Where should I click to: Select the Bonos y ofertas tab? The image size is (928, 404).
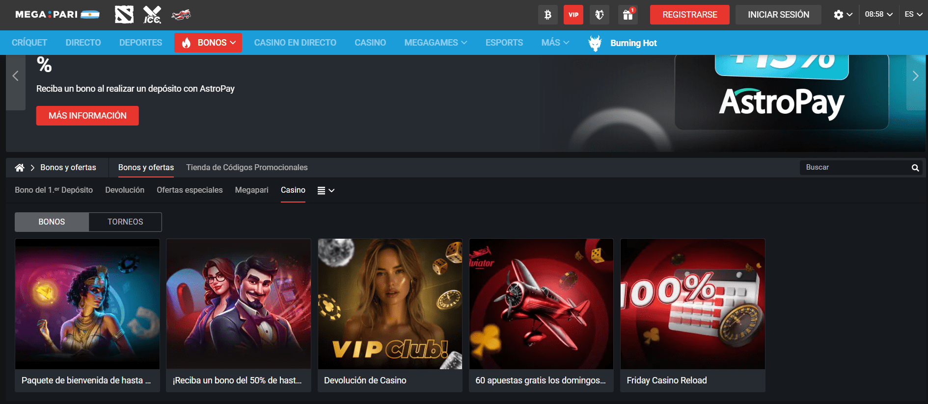(x=146, y=168)
